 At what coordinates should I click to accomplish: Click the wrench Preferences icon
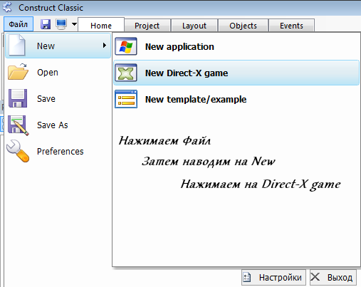[x=18, y=151]
